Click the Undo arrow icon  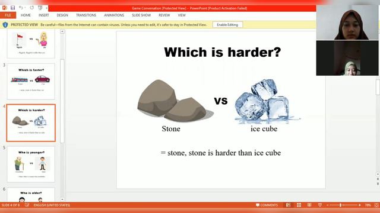21,8
